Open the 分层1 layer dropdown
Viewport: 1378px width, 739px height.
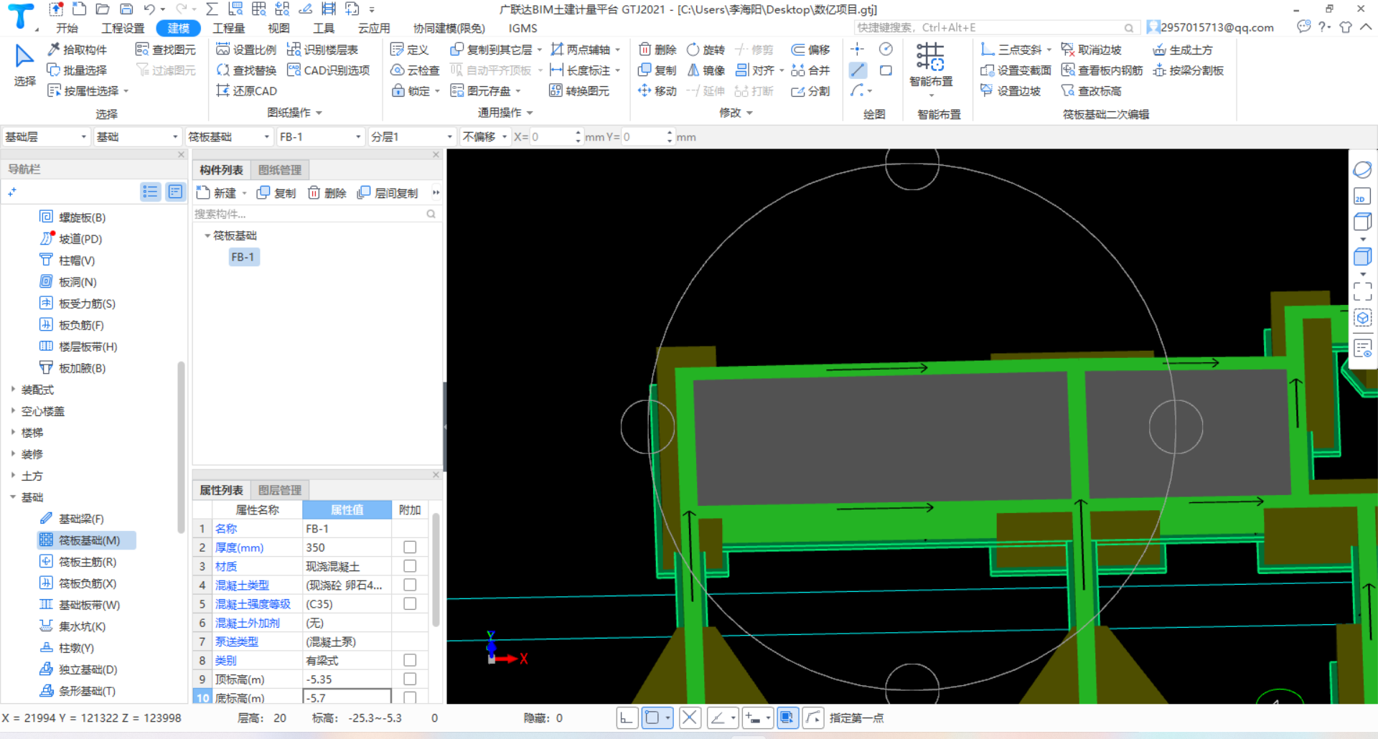pyautogui.click(x=412, y=137)
